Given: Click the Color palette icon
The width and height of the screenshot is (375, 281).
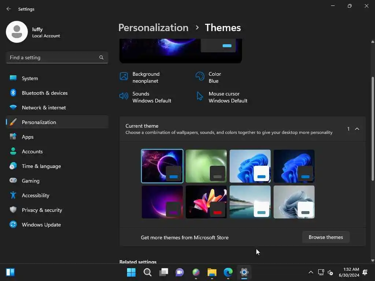Looking at the screenshot, I should coord(200,76).
